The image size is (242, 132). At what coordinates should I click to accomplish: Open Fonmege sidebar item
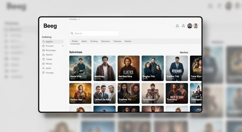pyautogui.click(x=50, y=73)
